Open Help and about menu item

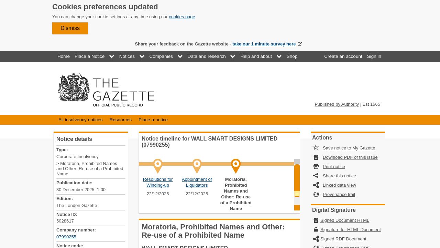coord(256,56)
